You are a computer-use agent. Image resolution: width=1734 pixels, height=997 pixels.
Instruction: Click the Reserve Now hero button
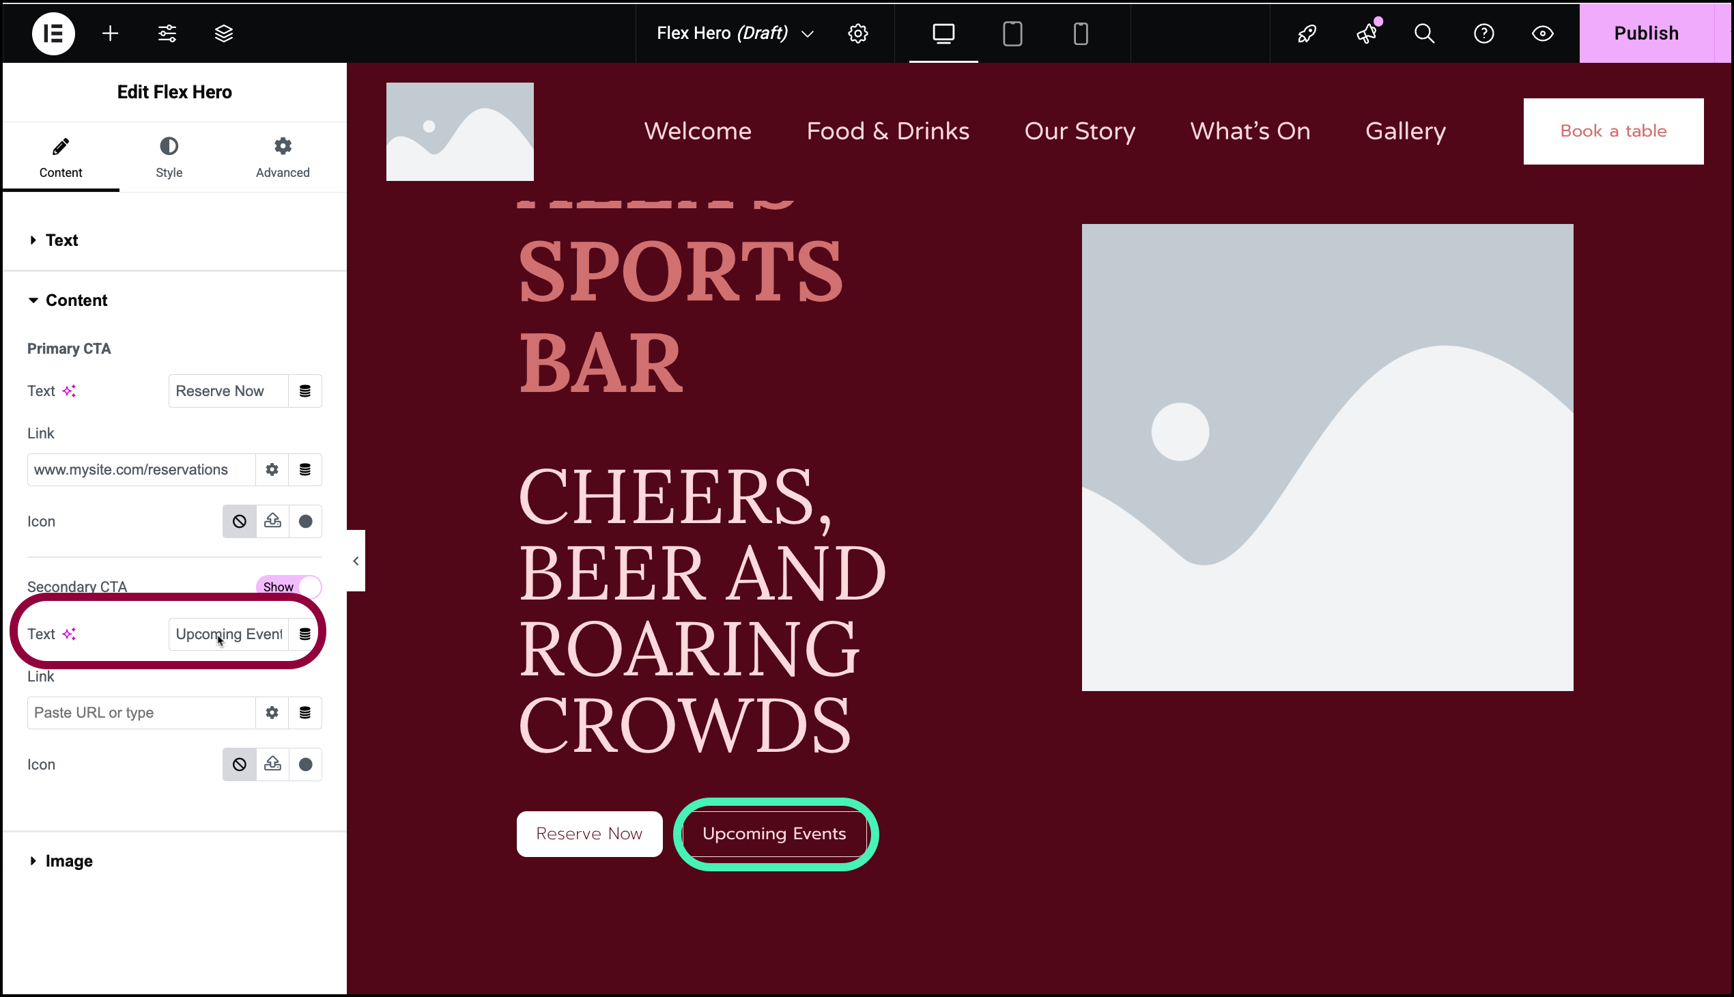point(589,834)
